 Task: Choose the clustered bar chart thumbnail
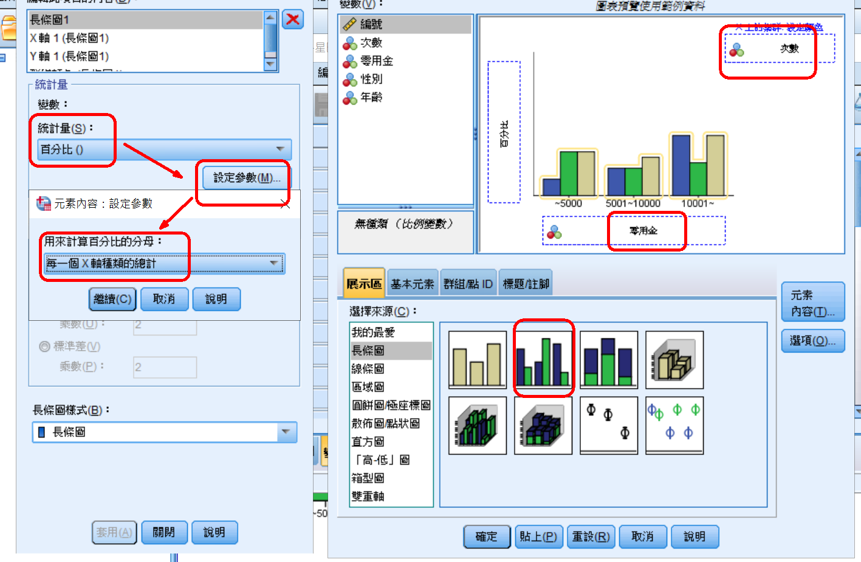point(543,360)
